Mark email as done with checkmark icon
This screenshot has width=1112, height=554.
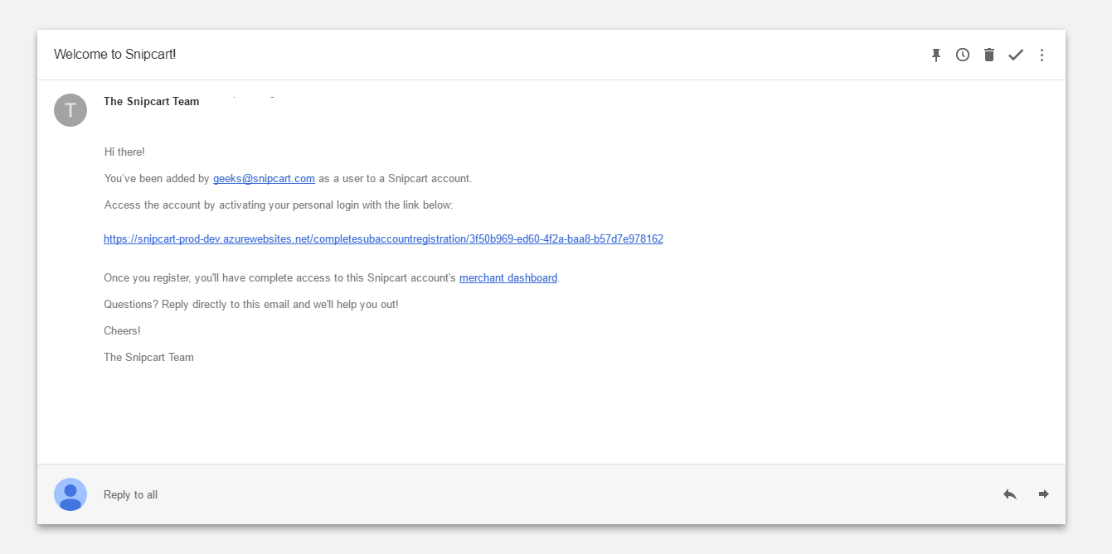1016,55
